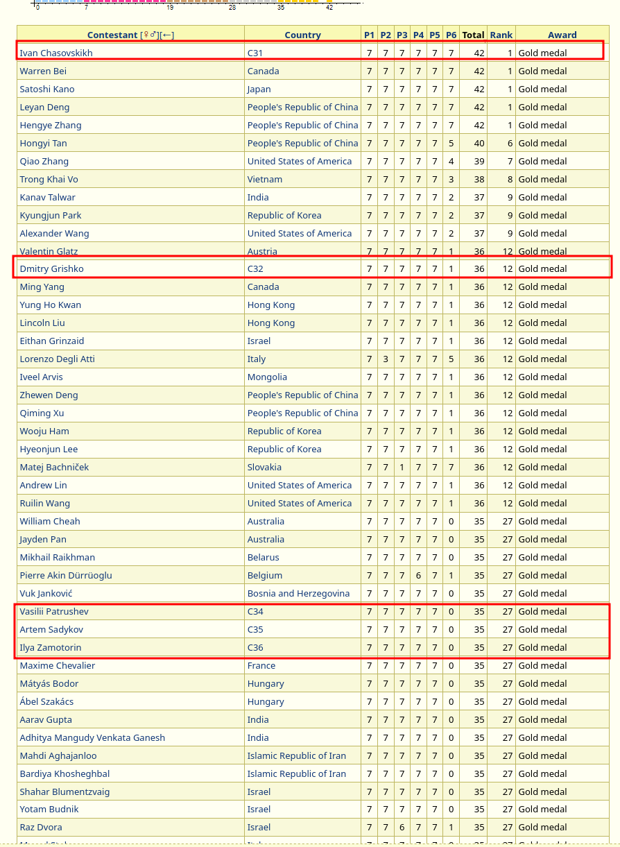Open contestant Ivan Chasovskikh's page

(x=56, y=53)
